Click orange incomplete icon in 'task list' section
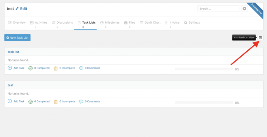 click(56, 68)
